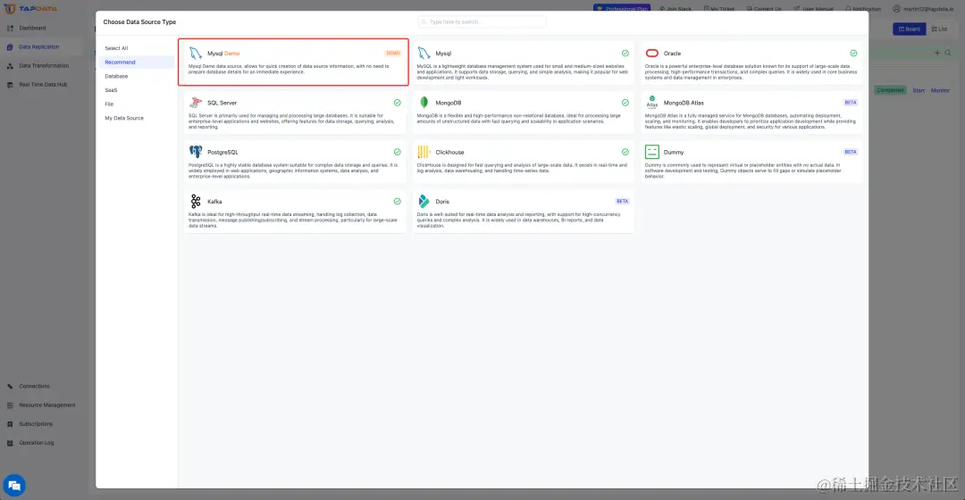
Task: Click the Clickhouse yellow bars icon
Action: click(424, 152)
